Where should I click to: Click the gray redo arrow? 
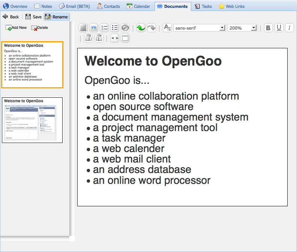(151, 28)
